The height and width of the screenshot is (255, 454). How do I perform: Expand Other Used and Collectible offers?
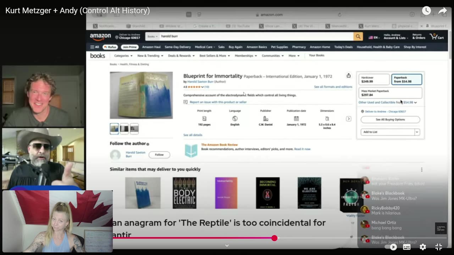tap(388, 102)
